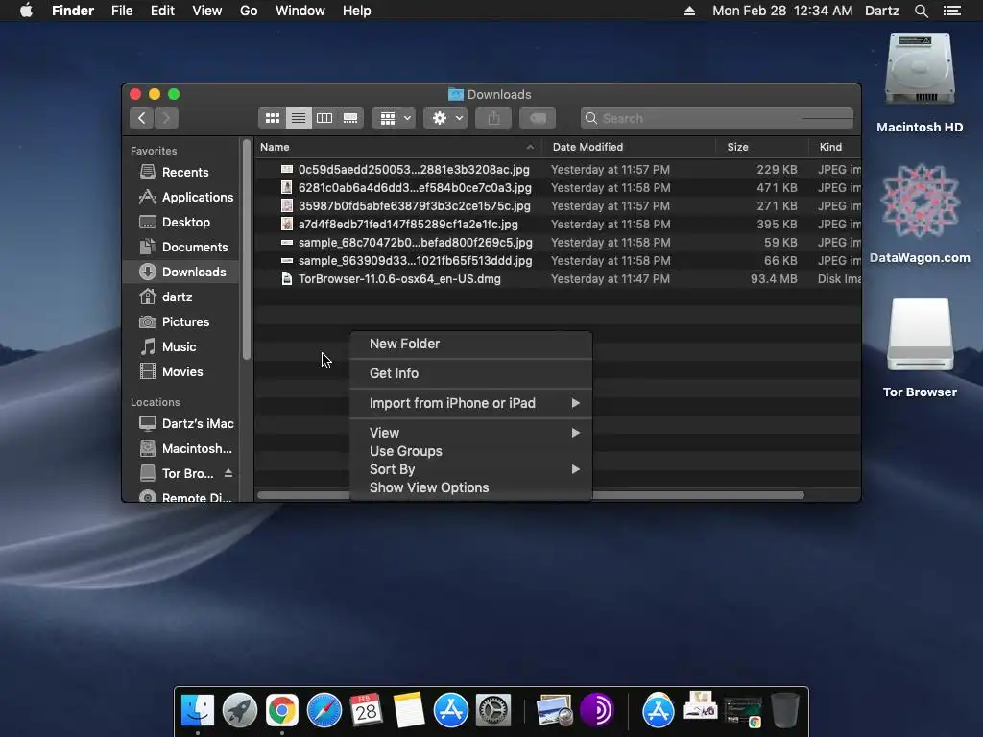The height and width of the screenshot is (737, 983).
Task: Expand the View submenu
Action: coord(470,433)
